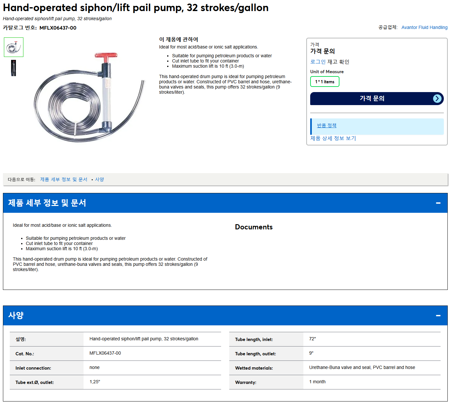Jump to 제품 세부 정보 및 문서 section

(64, 180)
